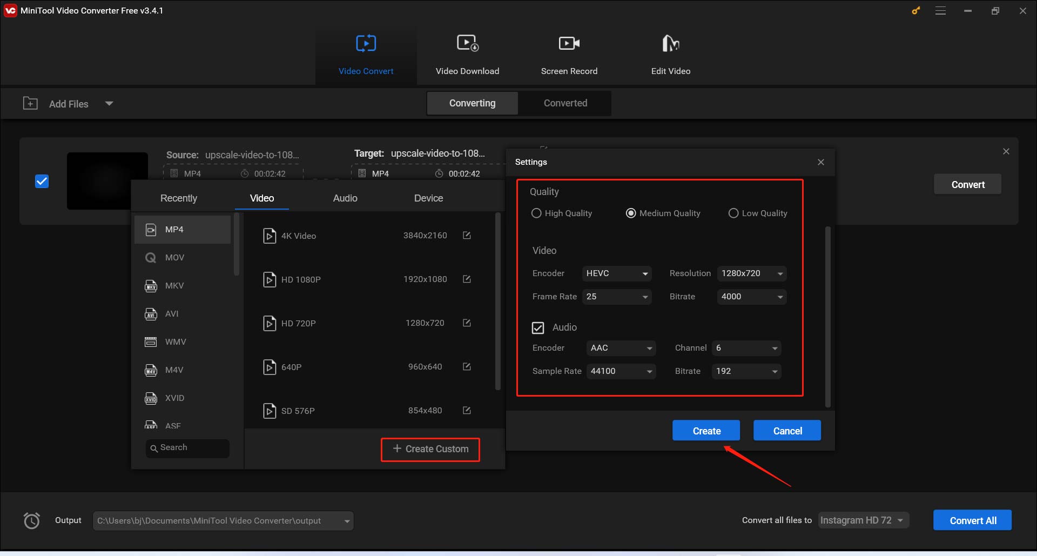Click the format Search field
Image resolution: width=1037 pixels, height=556 pixels.
point(187,448)
